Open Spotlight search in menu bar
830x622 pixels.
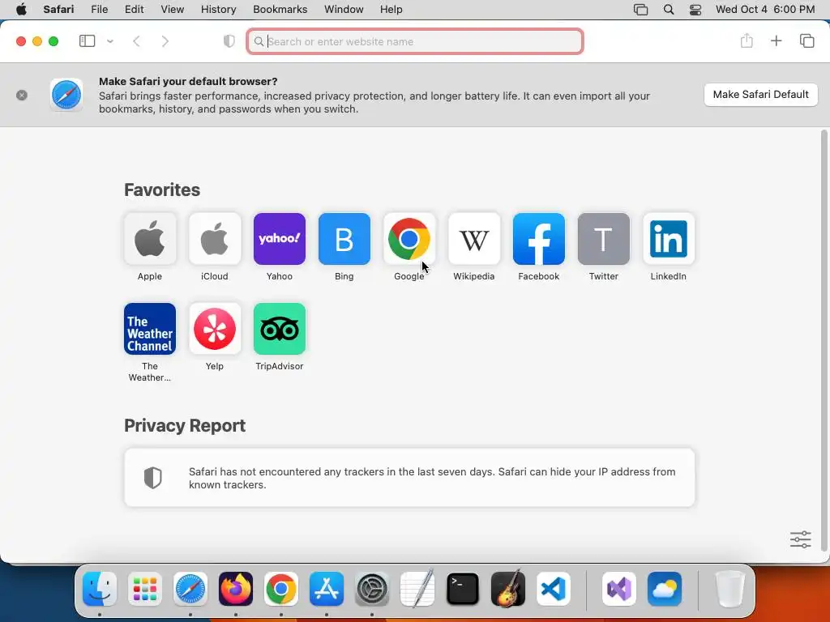pyautogui.click(x=669, y=10)
